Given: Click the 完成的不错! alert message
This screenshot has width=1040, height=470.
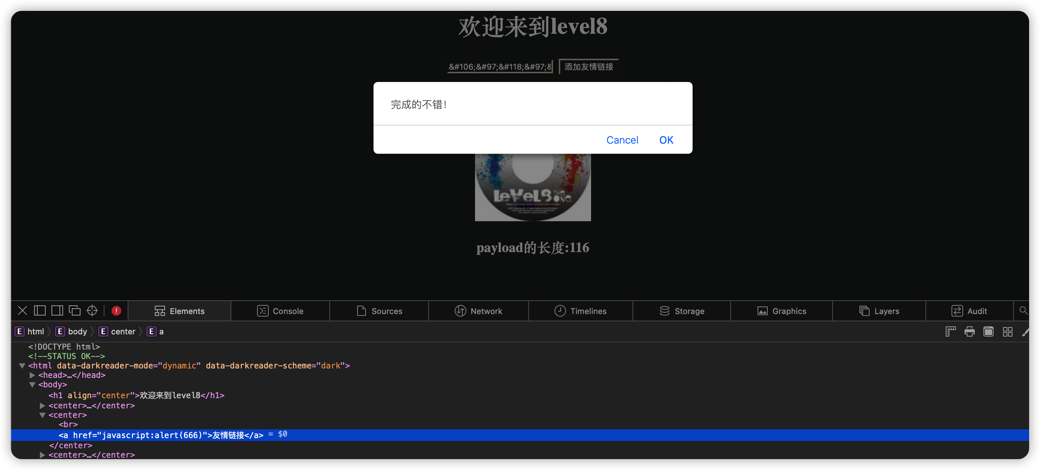Looking at the screenshot, I should (419, 104).
